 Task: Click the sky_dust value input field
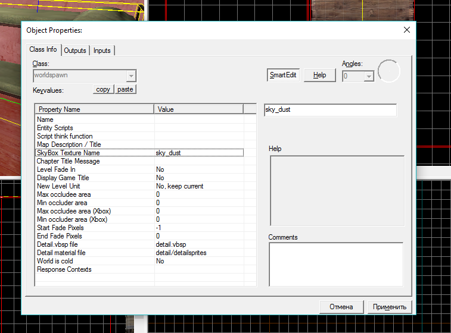click(330, 110)
